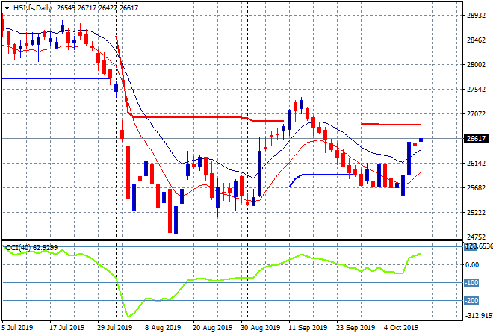Click the 5 Jul 2019 date label
This screenshot has width=493, height=336.
tap(17, 328)
